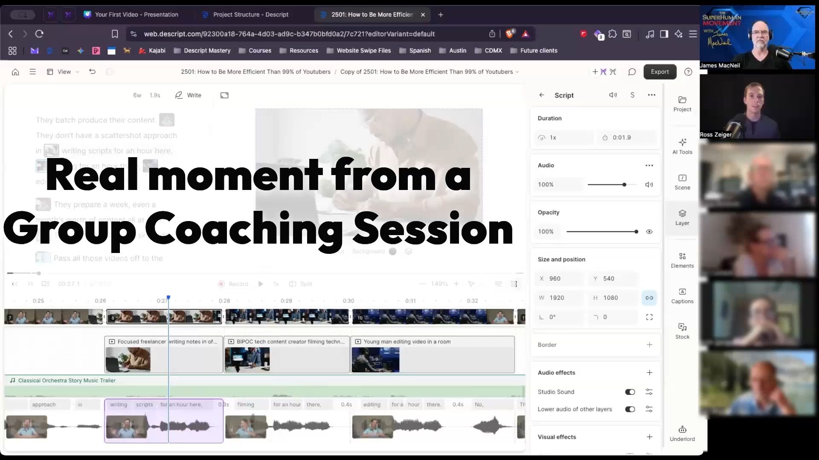The image size is (819, 460).
Task: Zoom out the timeline with minus
Action: (422, 284)
